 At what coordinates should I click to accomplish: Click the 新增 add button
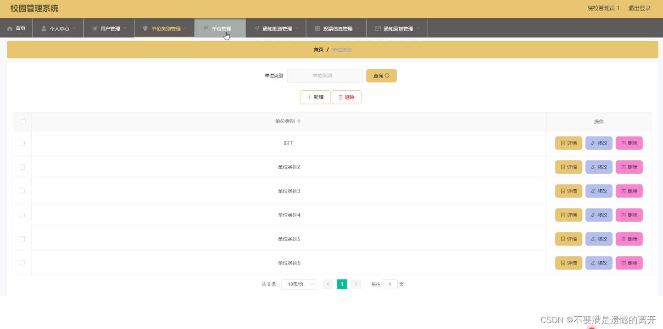315,97
